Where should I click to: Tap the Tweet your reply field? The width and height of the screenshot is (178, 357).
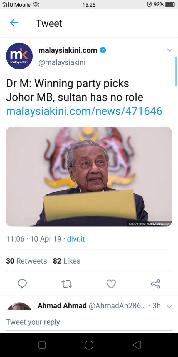89,322
